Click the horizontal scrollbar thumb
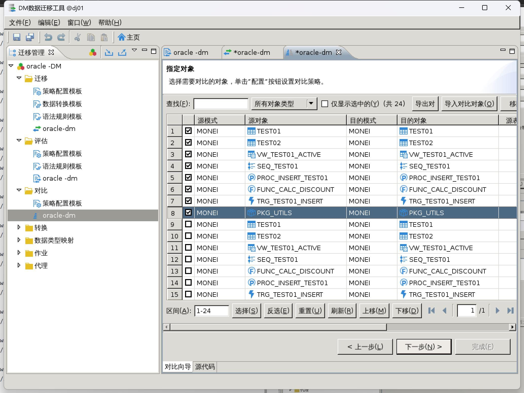This screenshot has width=524, height=393. coord(278,327)
